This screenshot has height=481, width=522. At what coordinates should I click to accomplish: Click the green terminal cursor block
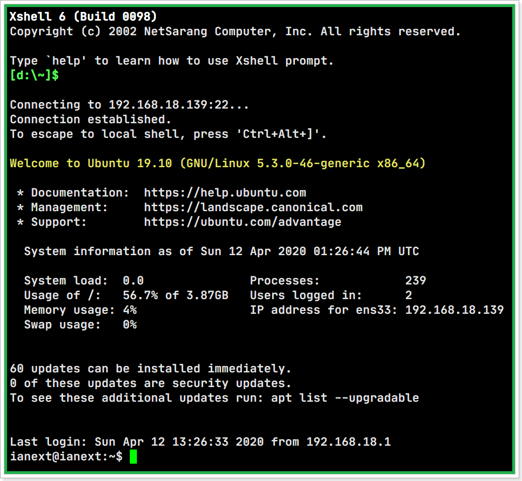pyautogui.click(x=133, y=457)
